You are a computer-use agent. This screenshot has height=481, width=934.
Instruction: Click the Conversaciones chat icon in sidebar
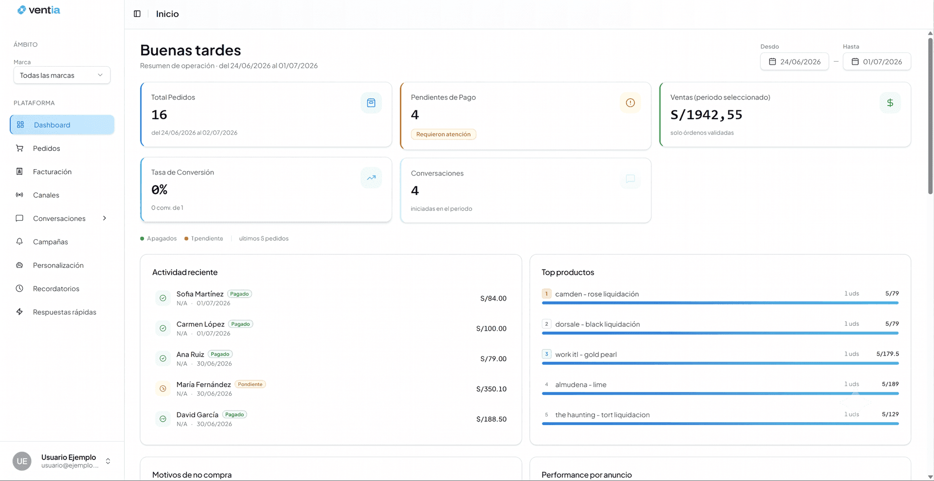(x=19, y=218)
